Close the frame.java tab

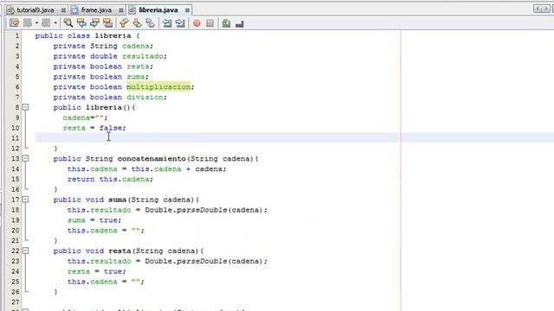coord(121,10)
